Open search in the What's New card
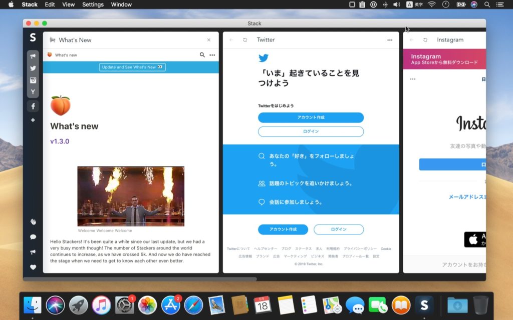The width and height of the screenshot is (513, 320). (202, 55)
